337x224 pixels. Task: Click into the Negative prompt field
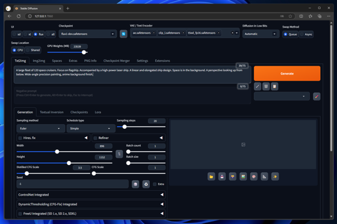pyautogui.click(x=132, y=96)
